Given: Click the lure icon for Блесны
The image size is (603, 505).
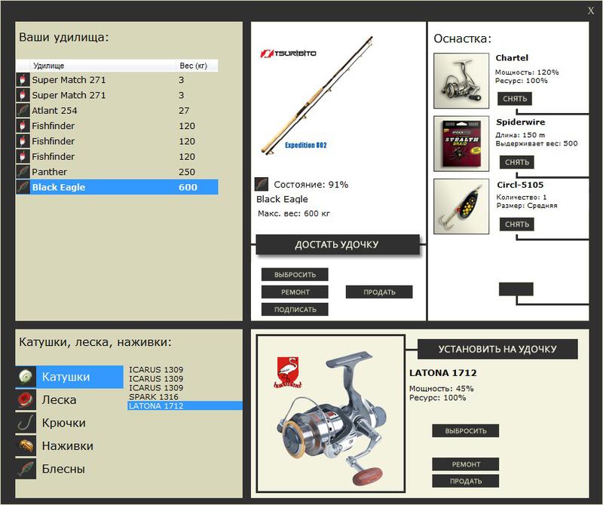Looking at the screenshot, I should tap(26, 469).
